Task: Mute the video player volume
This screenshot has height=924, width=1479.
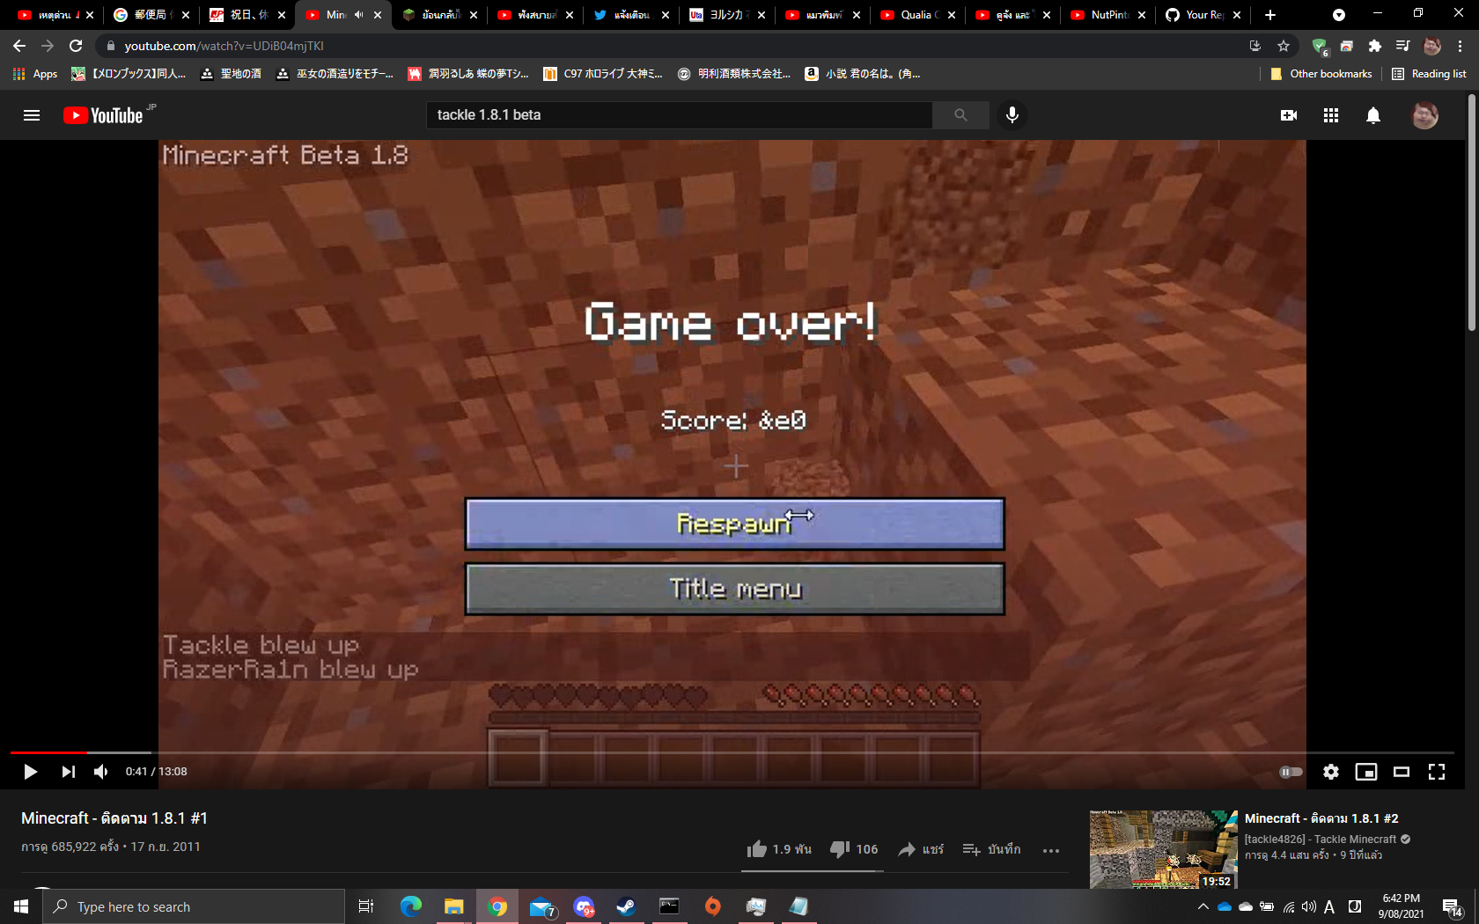Action: tap(101, 772)
